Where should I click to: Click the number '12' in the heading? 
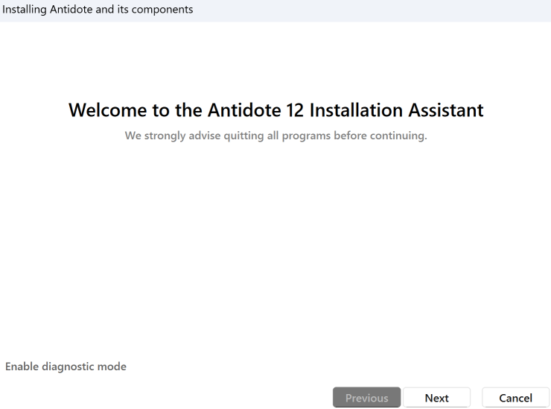click(x=294, y=110)
